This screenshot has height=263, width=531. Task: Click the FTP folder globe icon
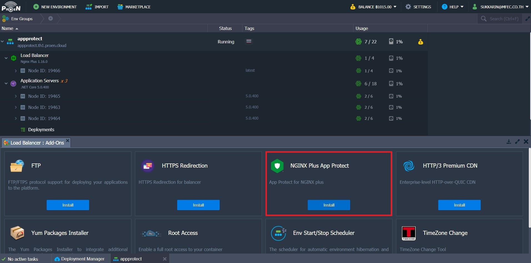pyautogui.click(x=17, y=166)
